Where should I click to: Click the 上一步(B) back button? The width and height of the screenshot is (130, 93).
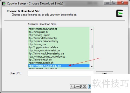79,86
